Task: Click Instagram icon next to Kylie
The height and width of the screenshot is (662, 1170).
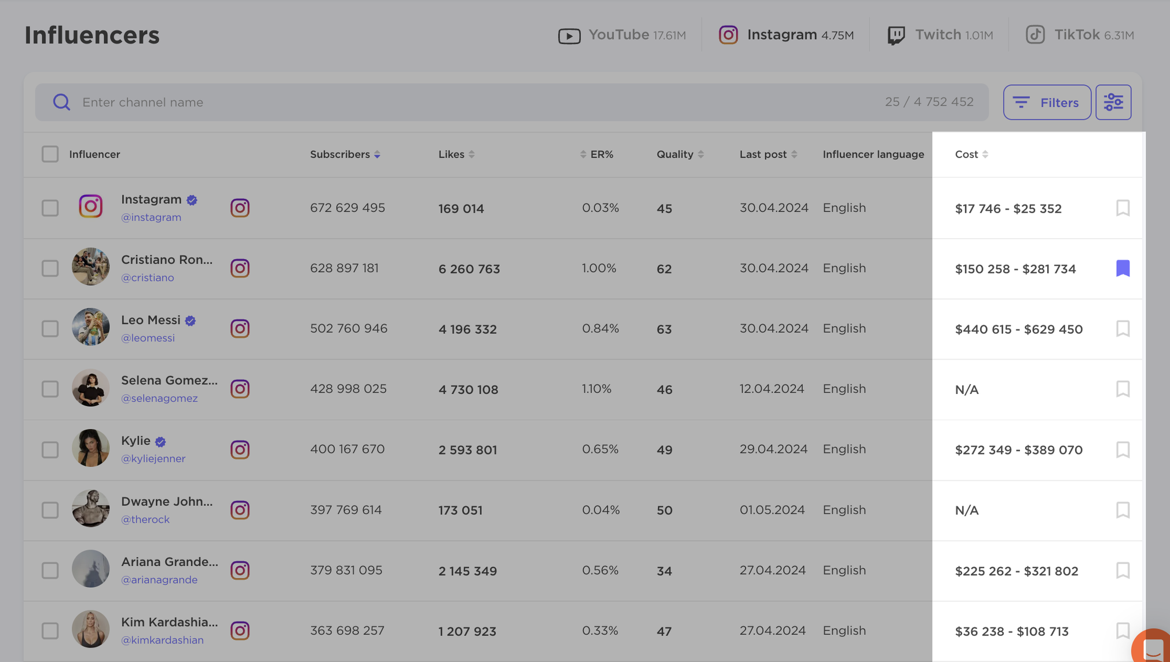Action: click(x=240, y=449)
